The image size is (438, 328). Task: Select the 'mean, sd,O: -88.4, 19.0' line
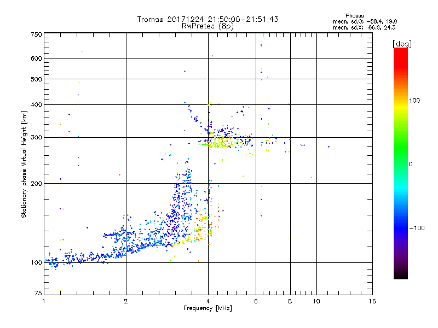[x=365, y=21]
